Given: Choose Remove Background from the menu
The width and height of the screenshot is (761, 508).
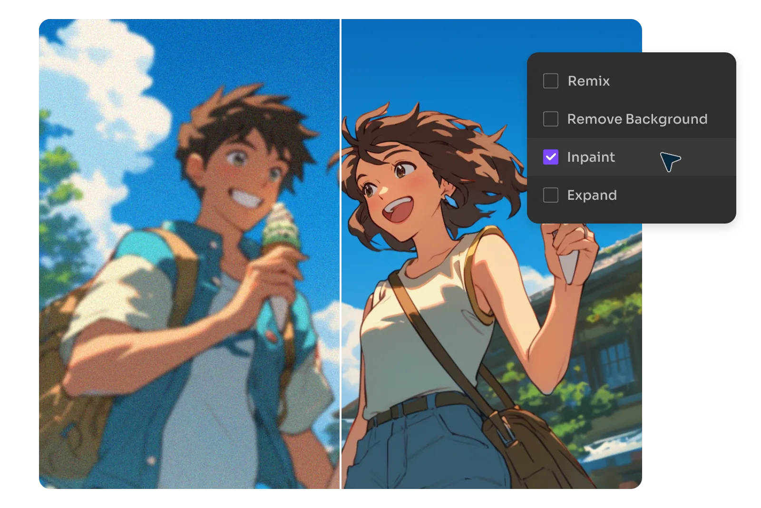Looking at the screenshot, I should (637, 119).
